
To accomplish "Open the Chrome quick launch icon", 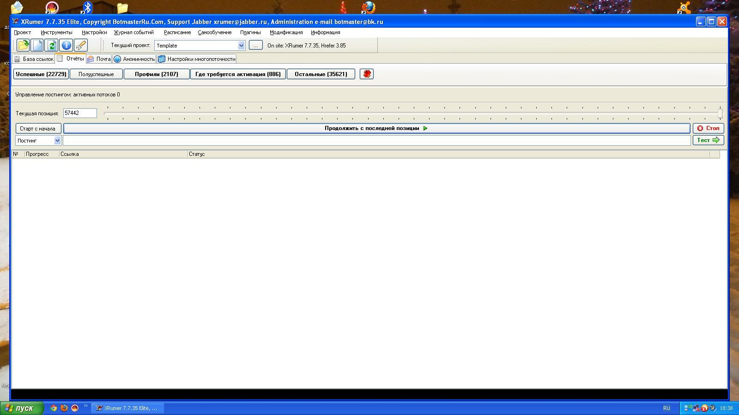I will click(x=54, y=408).
